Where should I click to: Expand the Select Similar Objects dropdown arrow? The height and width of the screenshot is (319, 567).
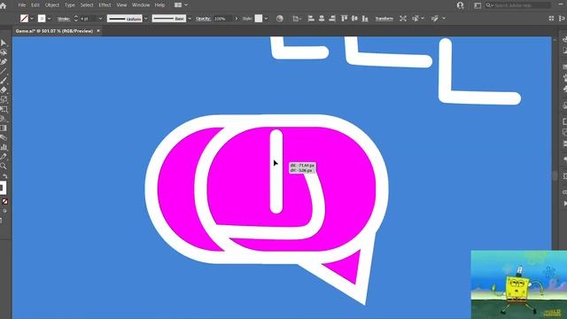coord(423,19)
